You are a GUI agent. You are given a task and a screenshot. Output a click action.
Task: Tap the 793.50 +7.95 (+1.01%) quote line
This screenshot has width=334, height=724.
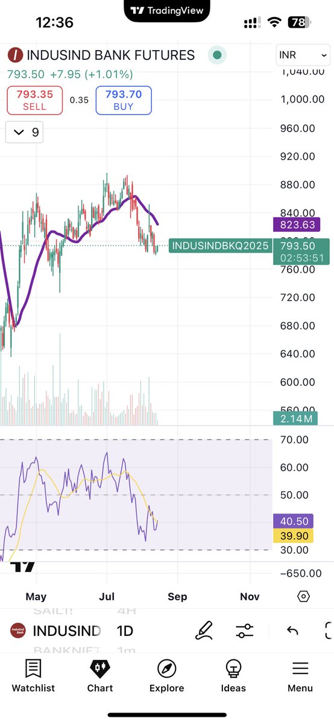click(x=70, y=75)
